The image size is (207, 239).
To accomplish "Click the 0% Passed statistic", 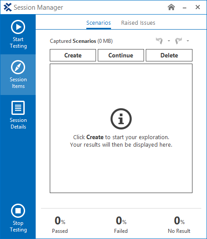I will pyautogui.click(x=60, y=225).
